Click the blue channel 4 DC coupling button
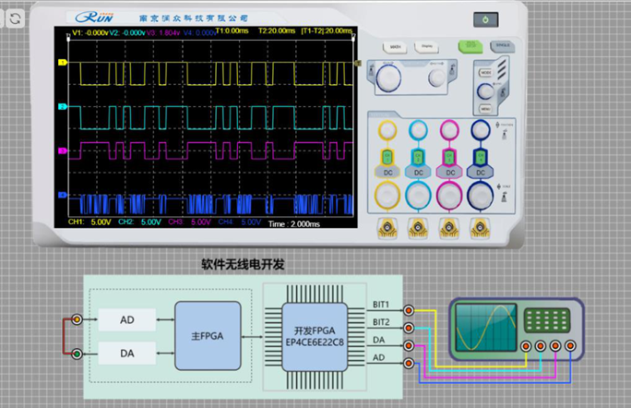 click(x=479, y=173)
